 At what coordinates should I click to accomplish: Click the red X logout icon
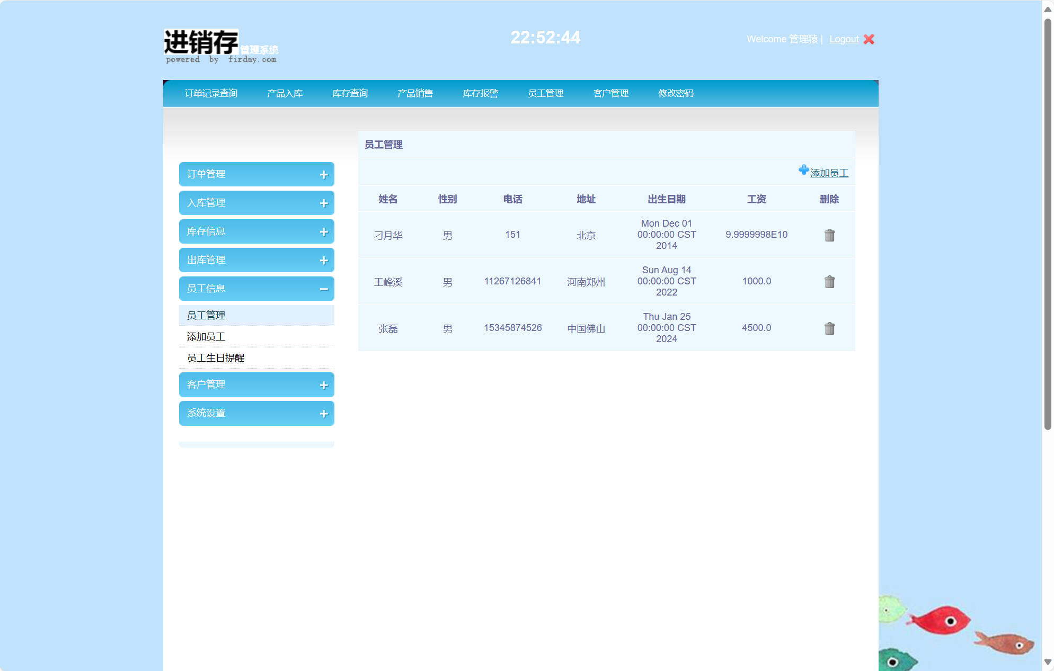(x=869, y=39)
